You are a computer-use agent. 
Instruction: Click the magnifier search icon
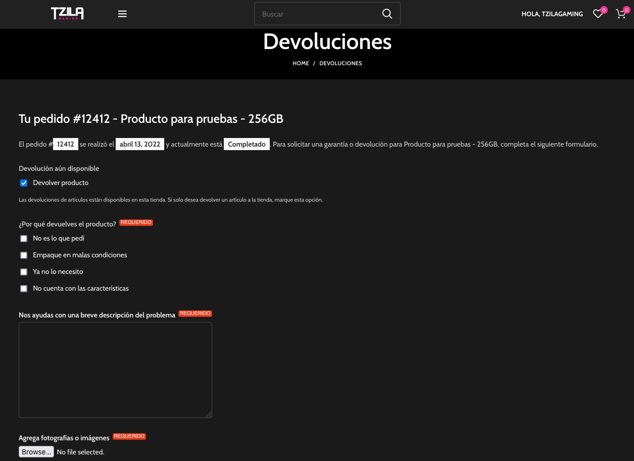coord(387,14)
